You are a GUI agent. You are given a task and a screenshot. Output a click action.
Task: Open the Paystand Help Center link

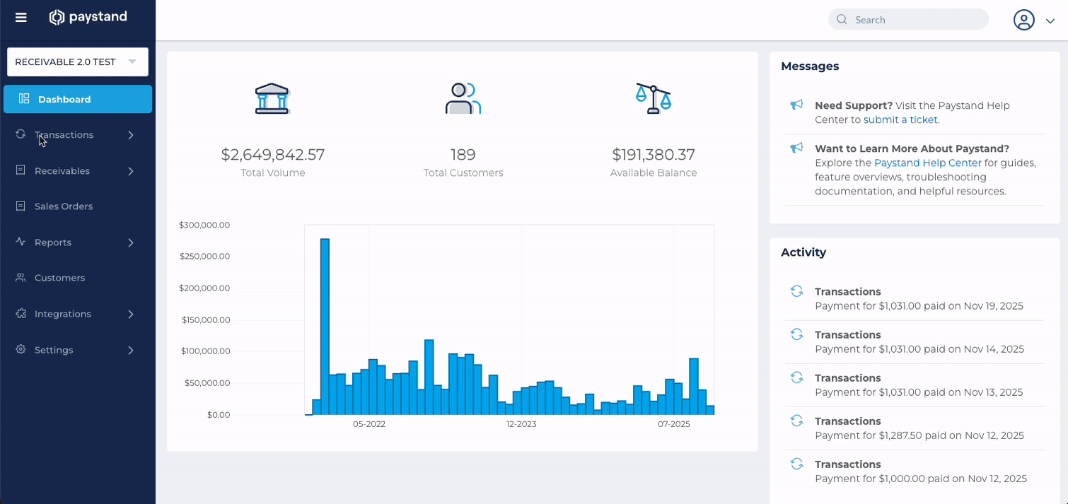tap(928, 163)
